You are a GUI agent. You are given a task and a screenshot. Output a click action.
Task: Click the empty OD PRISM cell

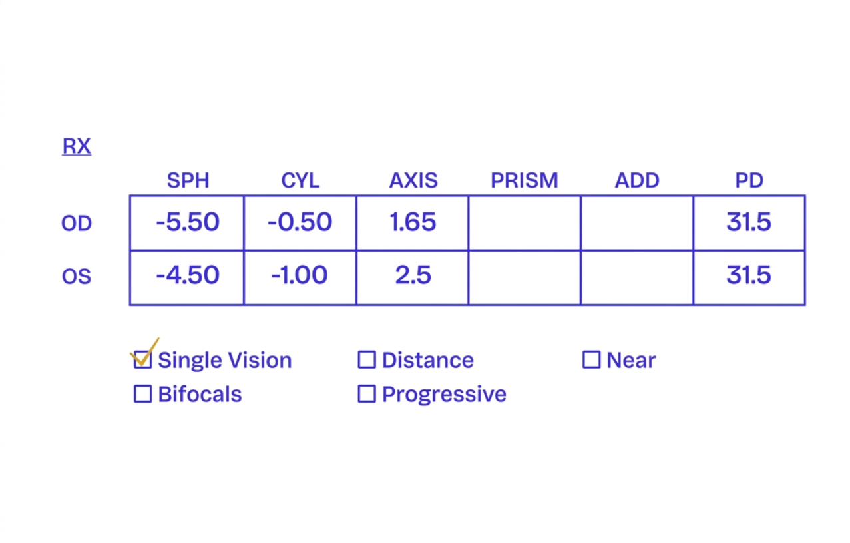(525, 223)
